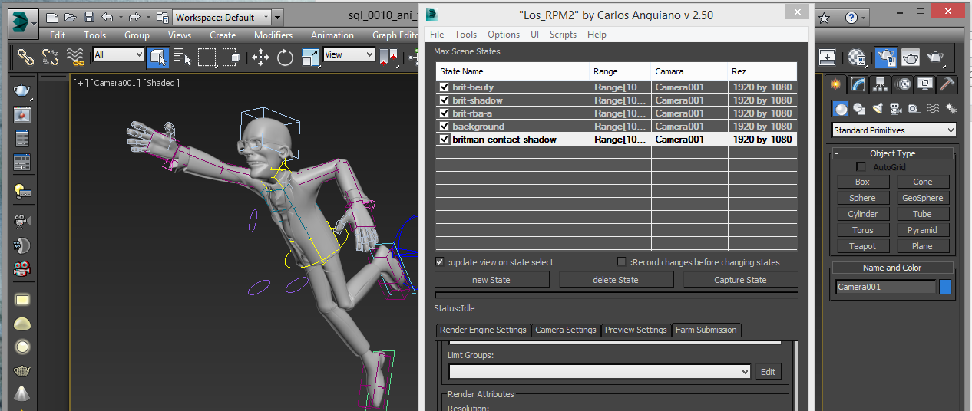Screen dimensions: 972x411
Task: Click the Edit button beside Limit Groups
Action: (768, 372)
